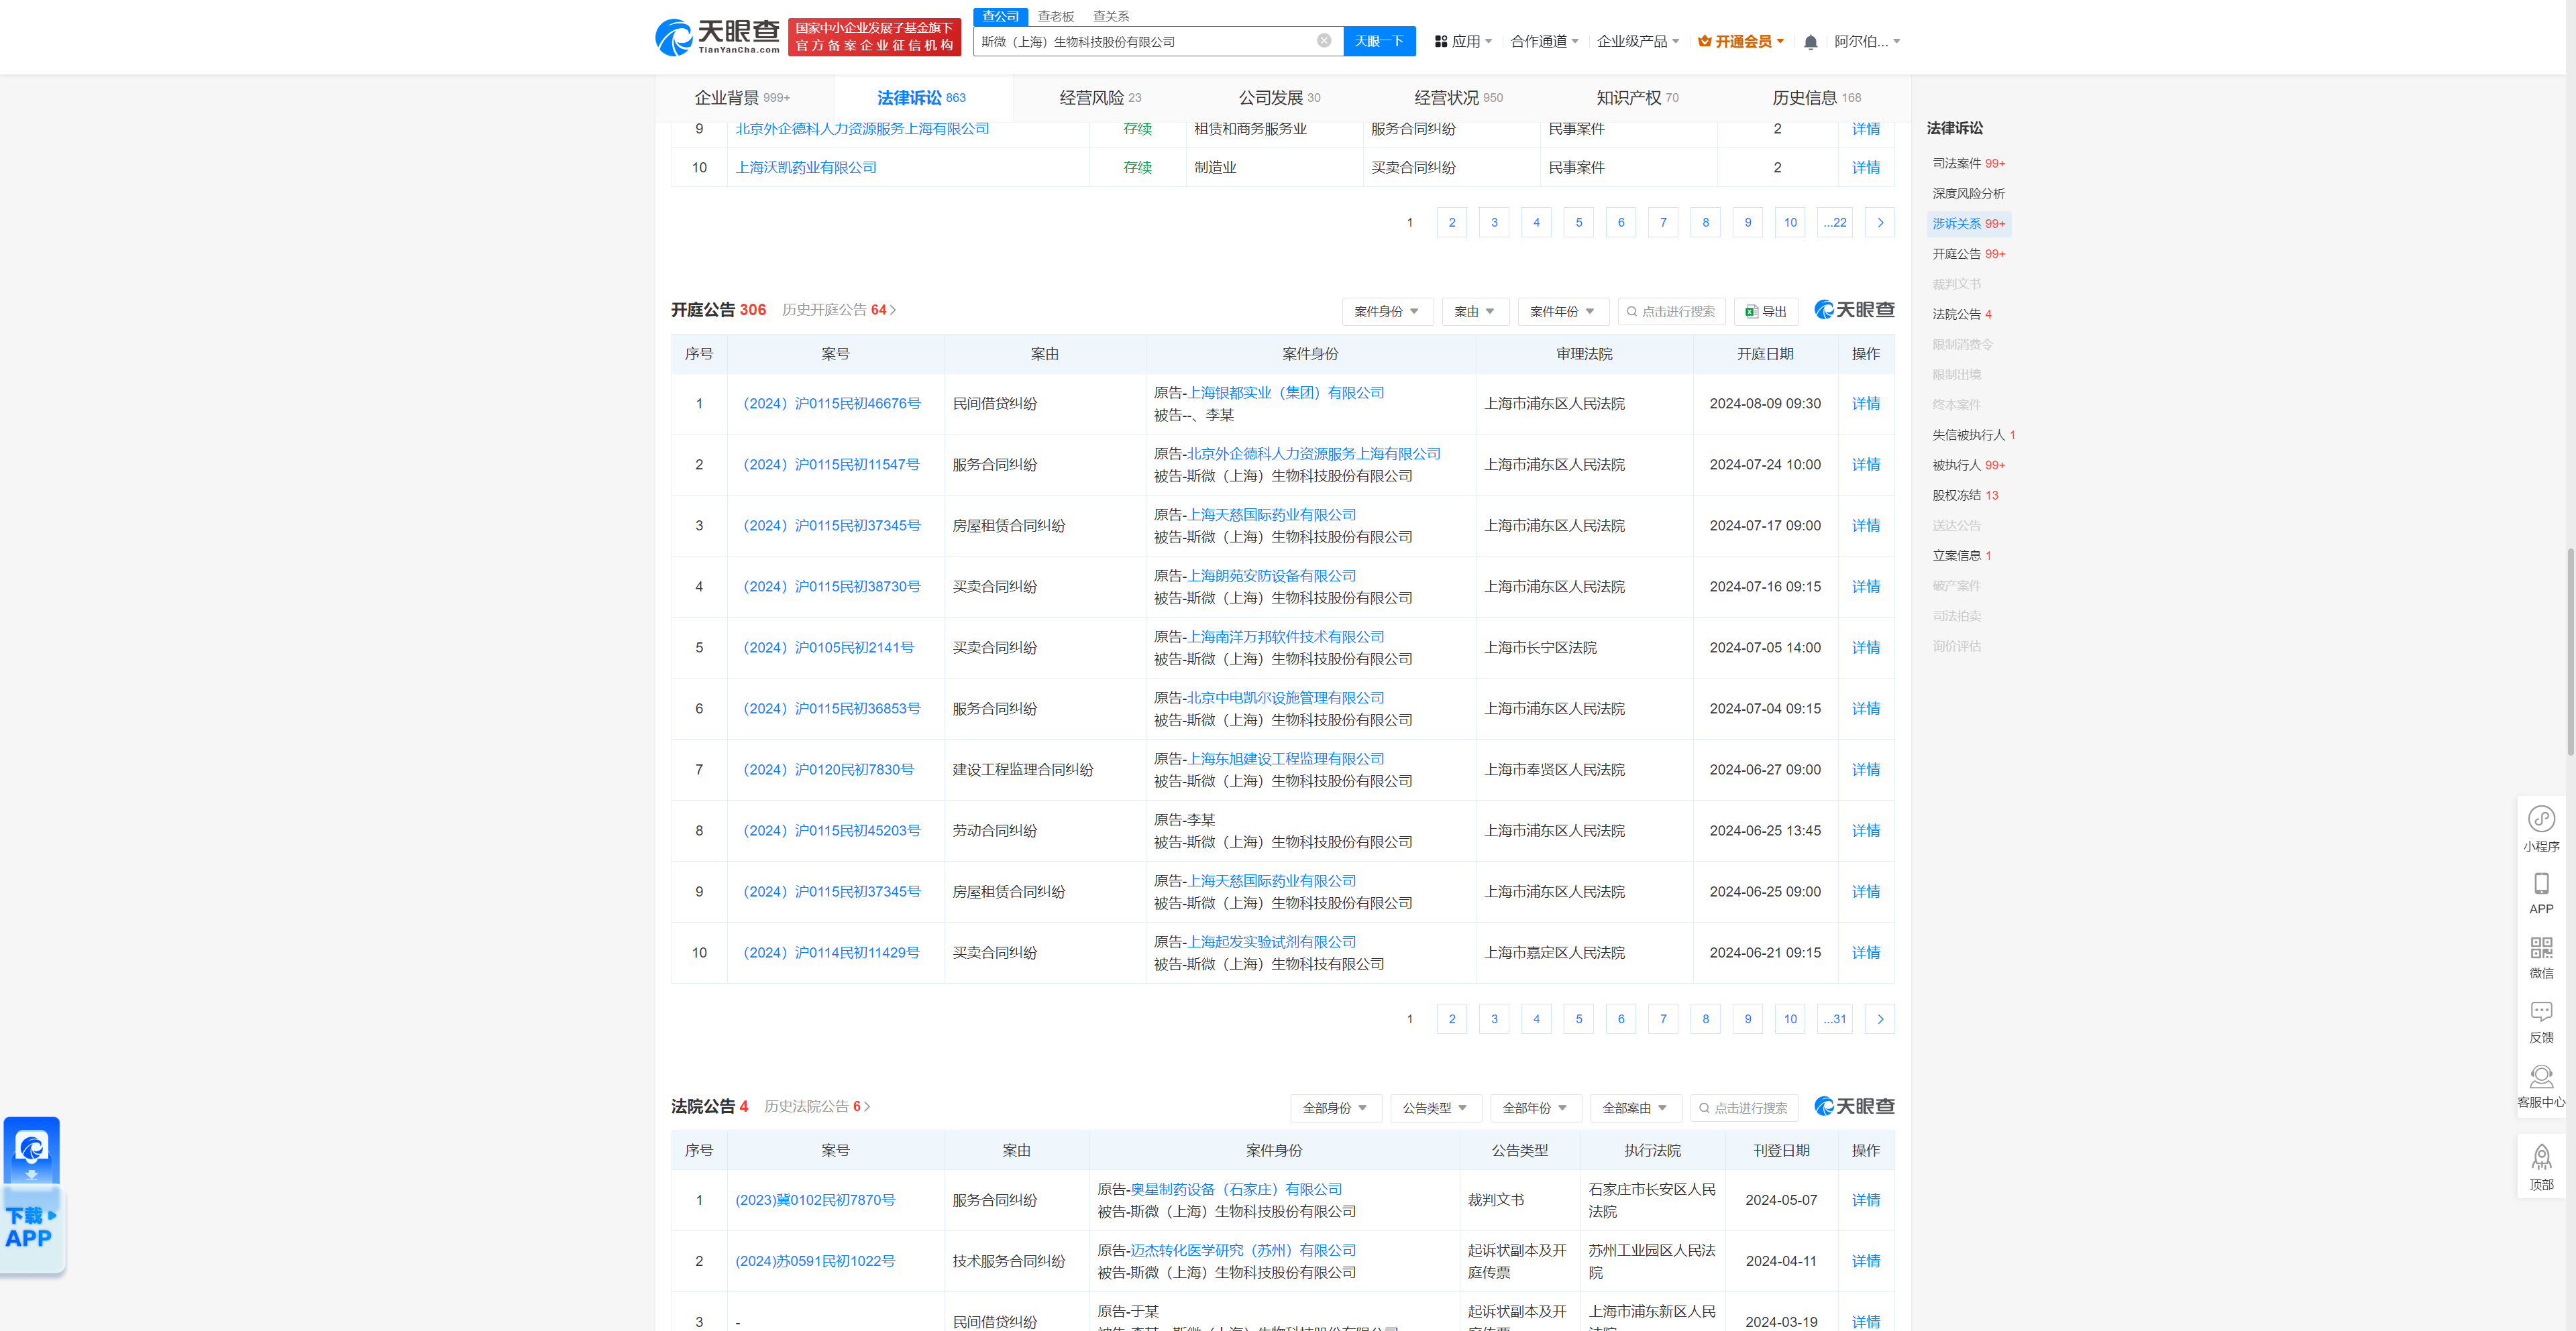Export 开庭公告 list with 导出
This screenshot has height=1331, width=2576.
click(1766, 312)
